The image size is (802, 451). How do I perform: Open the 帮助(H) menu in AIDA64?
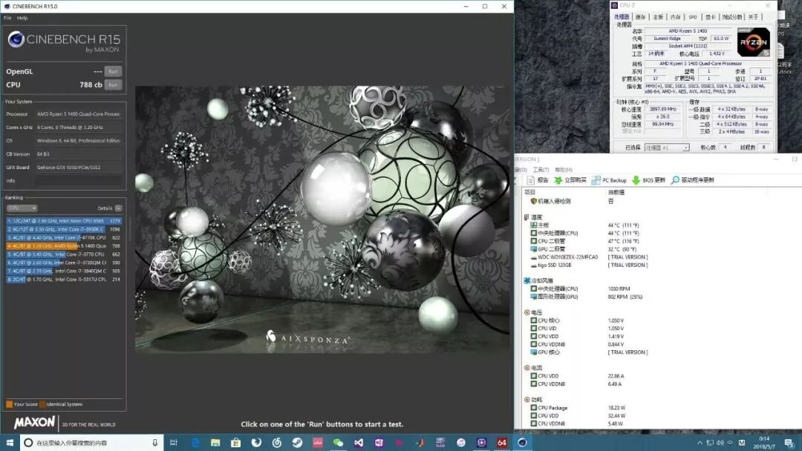click(563, 170)
